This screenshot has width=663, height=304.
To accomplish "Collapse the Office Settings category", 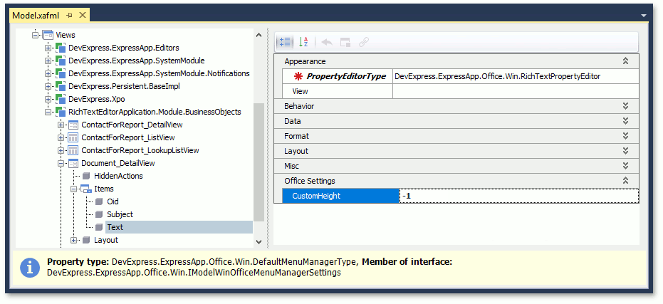I will click(x=626, y=181).
